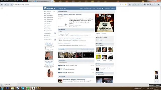
Task: Click the browser Home icon
Action: (2, 4)
